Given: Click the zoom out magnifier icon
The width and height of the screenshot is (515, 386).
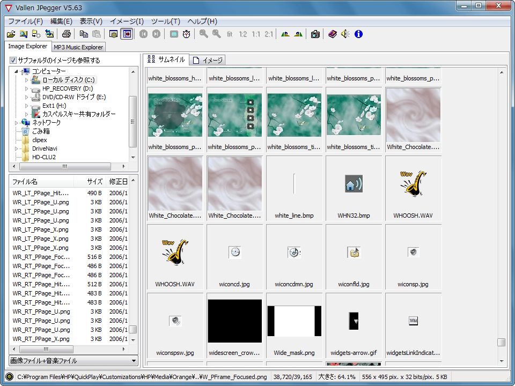Looking at the screenshot, I should pyautogui.click(x=216, y=34).
